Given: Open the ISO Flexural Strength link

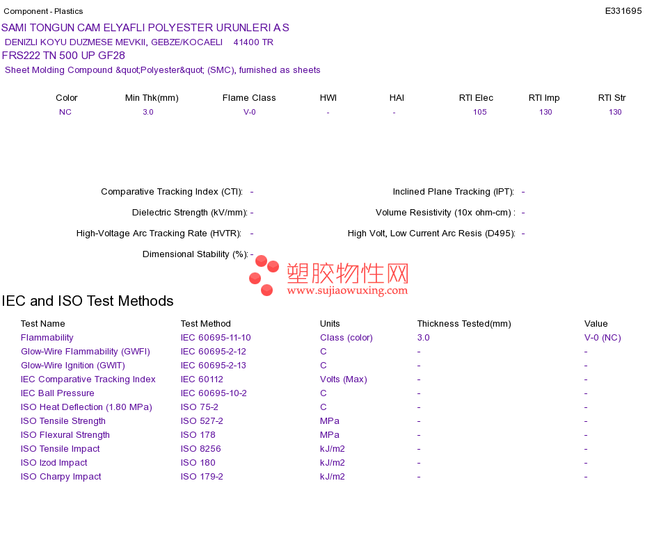Looking at the screenshot, I should tap(65, 435).
